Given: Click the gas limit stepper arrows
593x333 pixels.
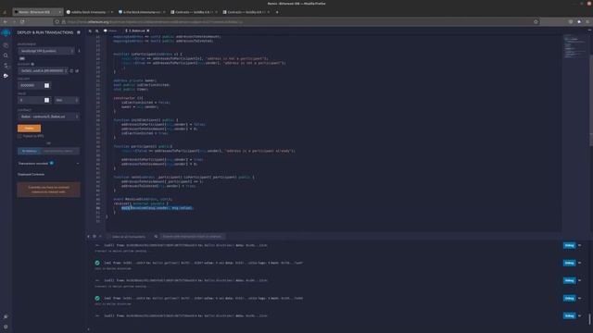Looking at the screenshot, I should pyautogui.click(x=47, y=86).
